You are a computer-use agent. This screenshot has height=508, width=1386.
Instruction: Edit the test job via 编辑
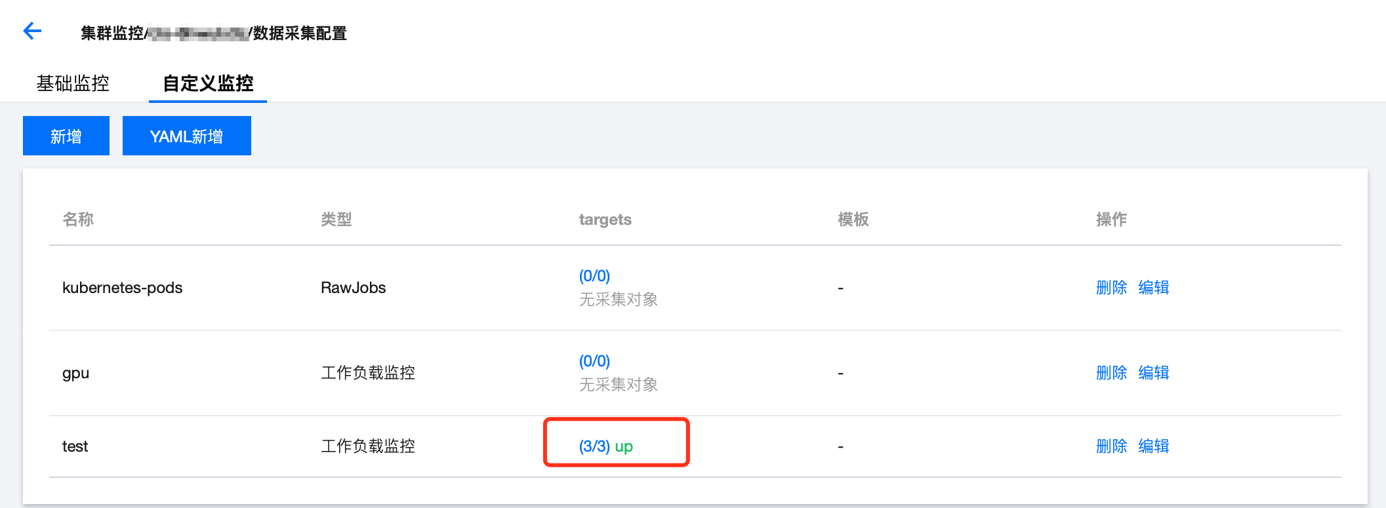coord(1154,446)
